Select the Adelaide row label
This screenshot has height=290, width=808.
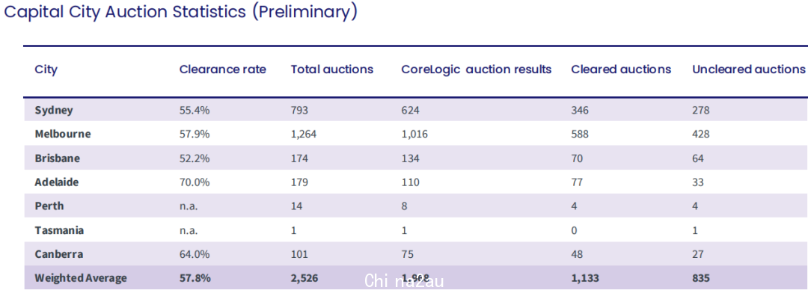(57, 182)
